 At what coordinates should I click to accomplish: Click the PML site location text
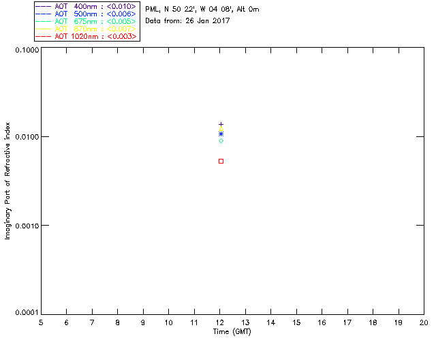click(202, 10)
